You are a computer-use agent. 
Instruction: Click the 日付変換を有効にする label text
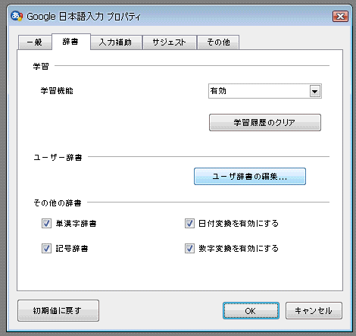pyautogui.click(x=239, y=224)
